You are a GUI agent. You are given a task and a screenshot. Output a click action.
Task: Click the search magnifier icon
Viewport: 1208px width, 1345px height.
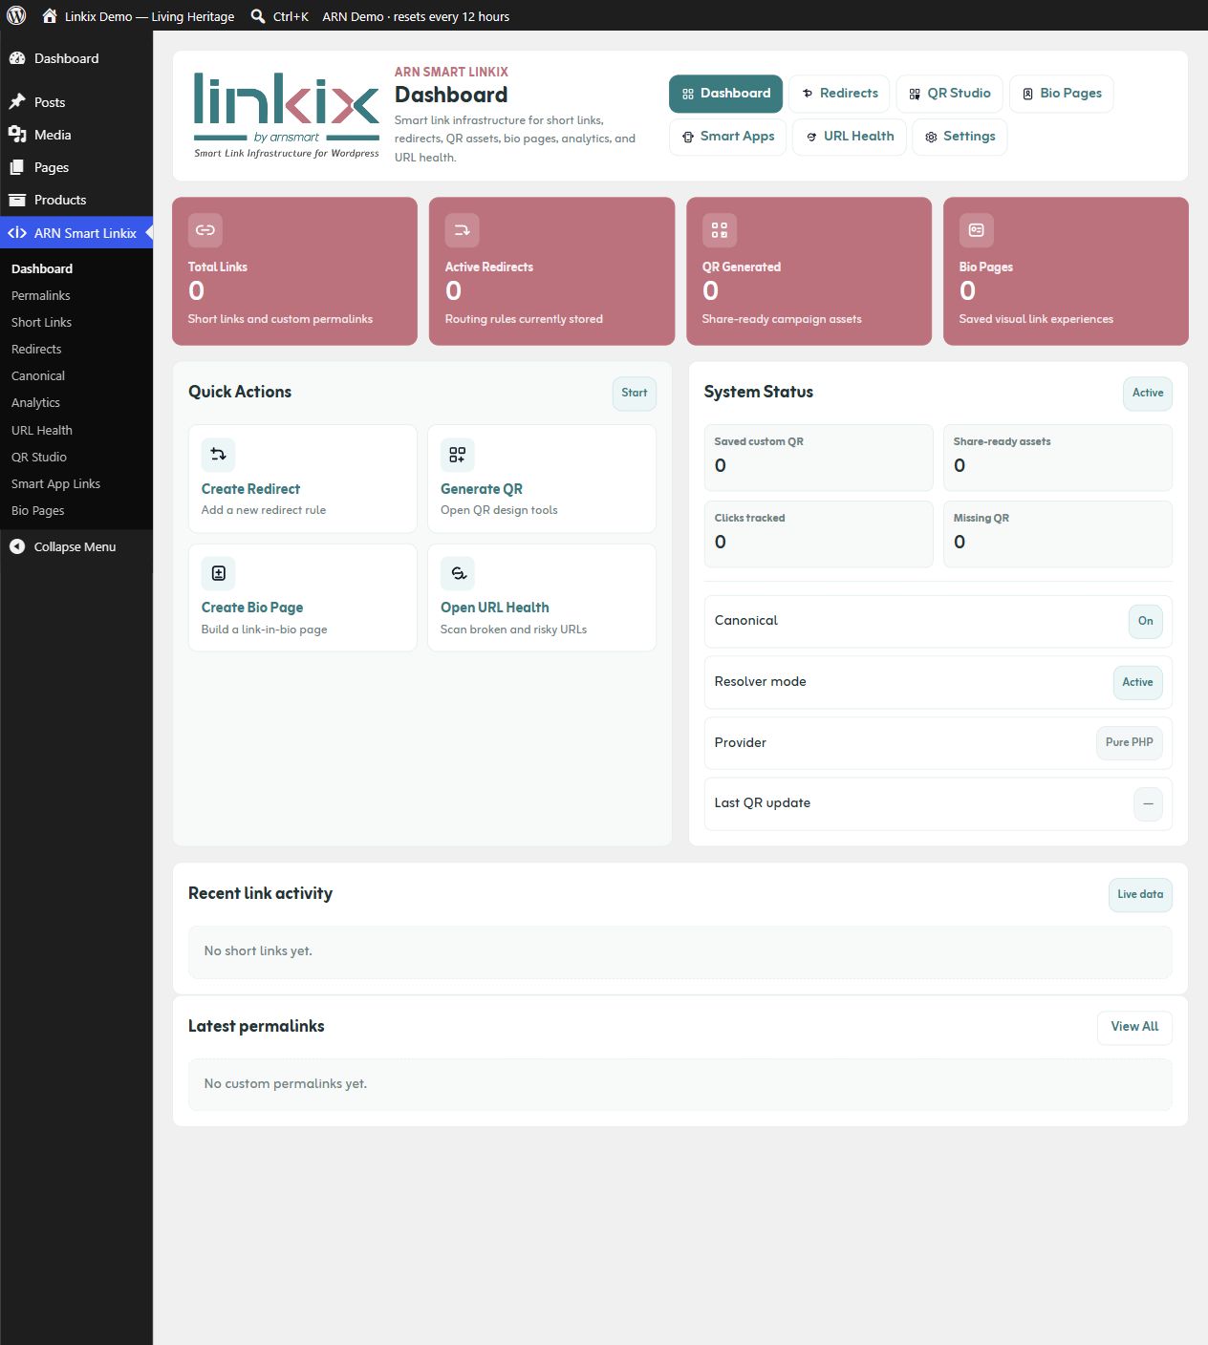coord(258,15)
